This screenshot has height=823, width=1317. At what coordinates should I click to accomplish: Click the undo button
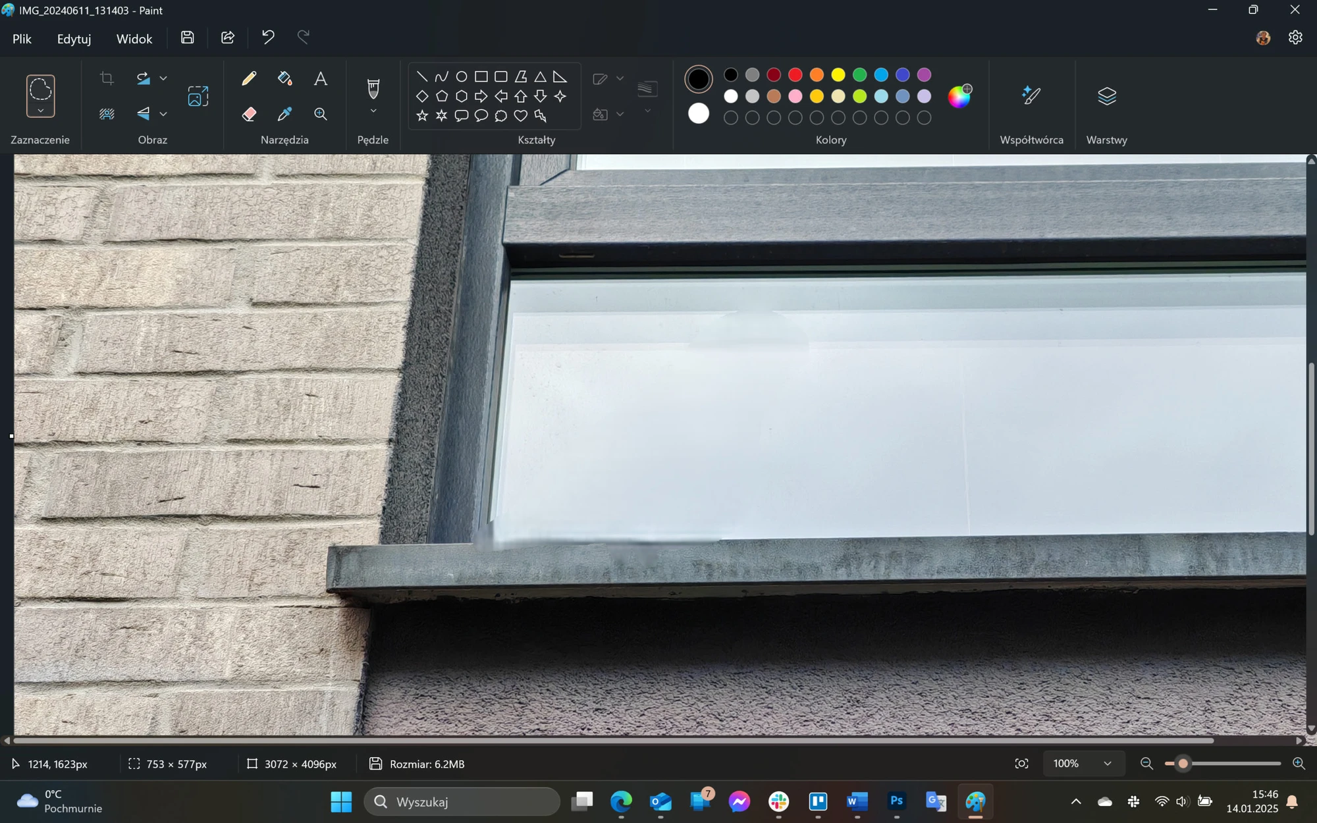click(268, 38)
